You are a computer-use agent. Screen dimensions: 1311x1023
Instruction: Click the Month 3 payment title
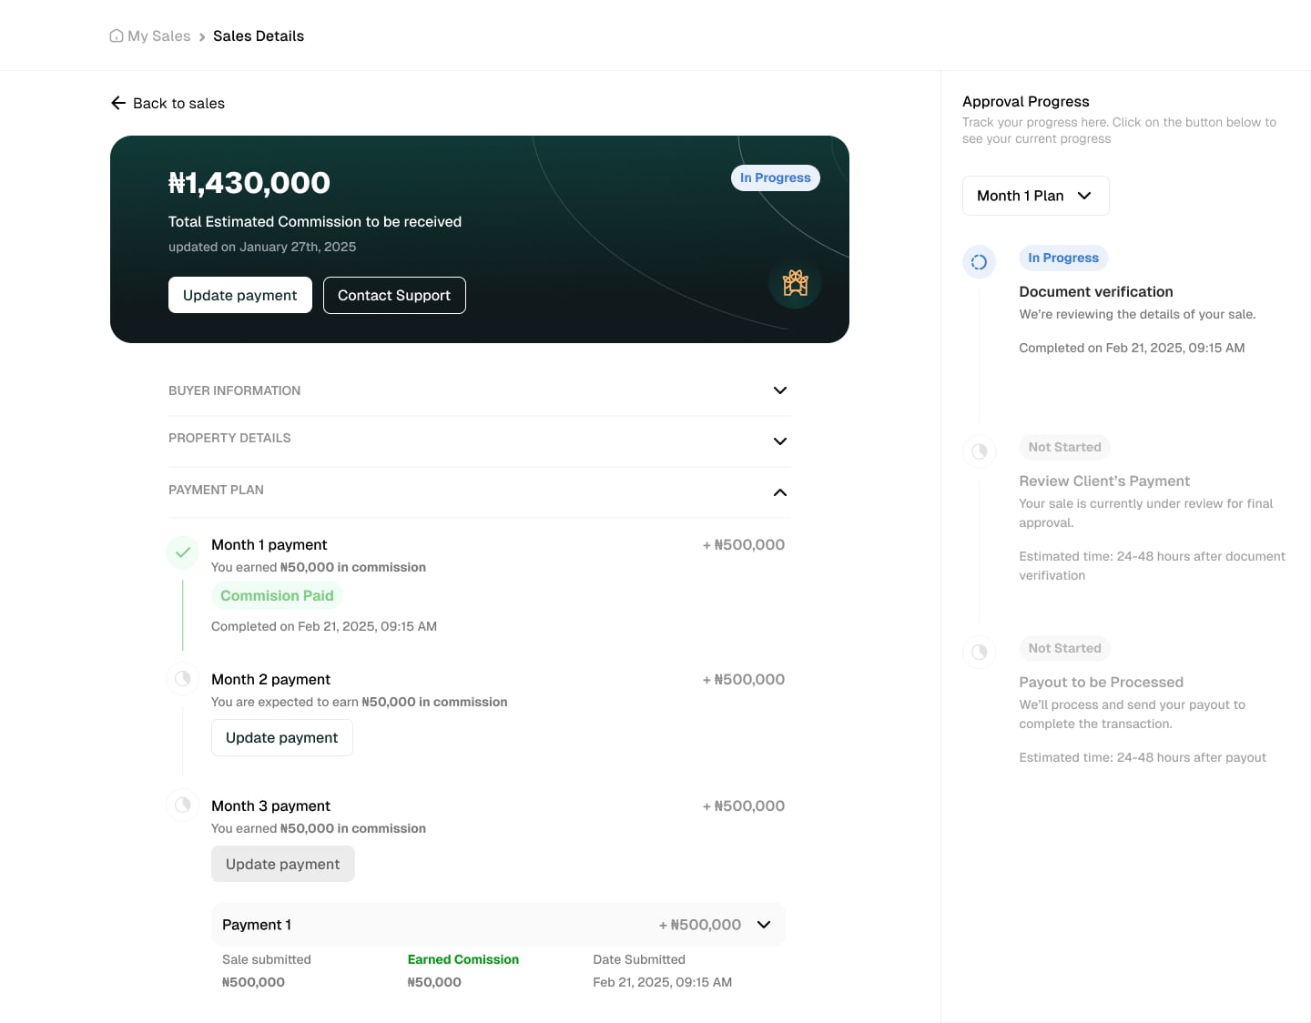(270, 805)
